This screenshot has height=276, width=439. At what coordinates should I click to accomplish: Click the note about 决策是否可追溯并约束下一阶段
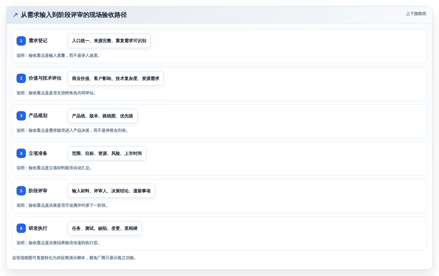pyautogui.click(x=62, y=205)
